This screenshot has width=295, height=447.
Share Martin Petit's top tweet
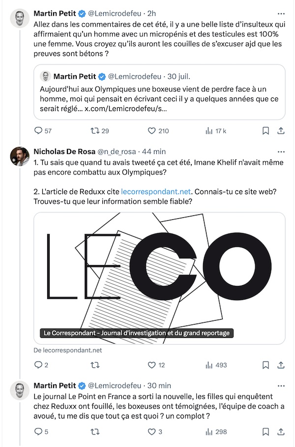[281, 131]
